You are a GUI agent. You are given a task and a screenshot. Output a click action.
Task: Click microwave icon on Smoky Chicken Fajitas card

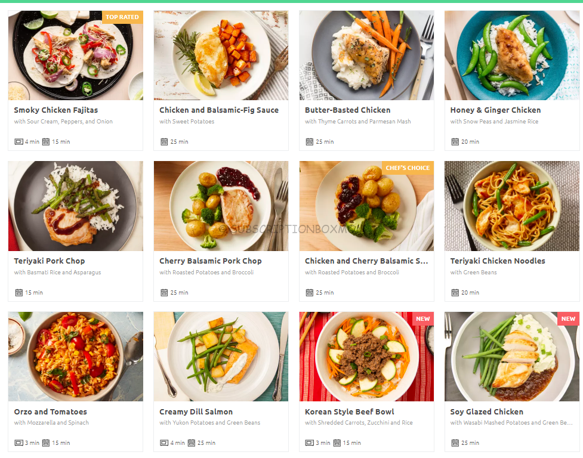pyautogui.click(x=18, y=141)
